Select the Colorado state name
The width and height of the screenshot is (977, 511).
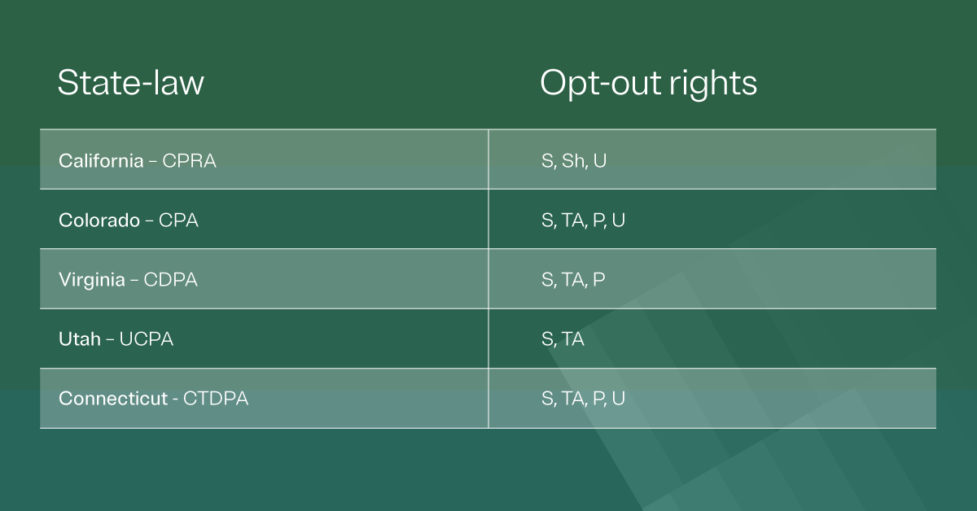99,220
